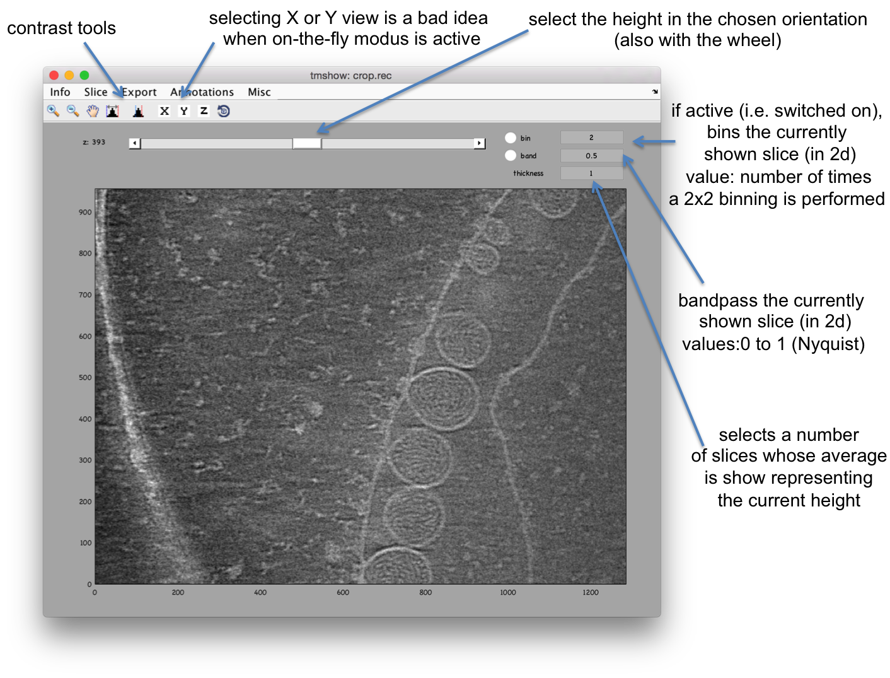Screen dimensions: 890x678
Task: Select the zoom in magnifier tool
Action: tap(53, 111)
